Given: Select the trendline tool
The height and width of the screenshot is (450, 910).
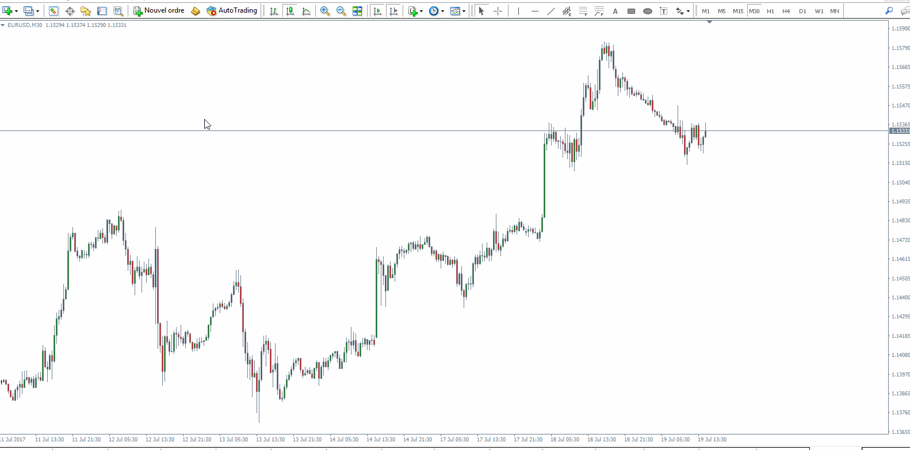Looking at the screenshot, I should [x=550, y=11].
